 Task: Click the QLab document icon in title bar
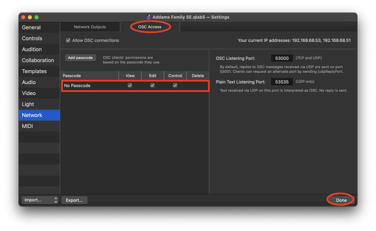148,17
